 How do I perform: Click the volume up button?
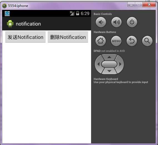[116, 22]
